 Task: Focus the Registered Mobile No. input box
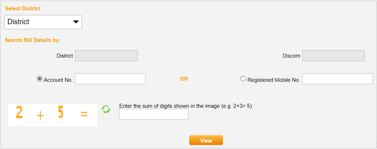click(337, 79)
